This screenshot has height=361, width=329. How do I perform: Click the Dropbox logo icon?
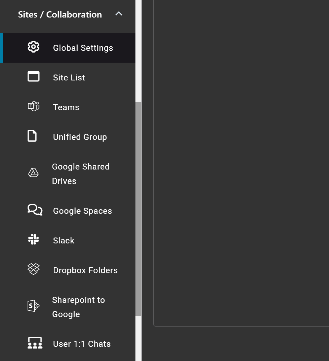coord(33,269)
